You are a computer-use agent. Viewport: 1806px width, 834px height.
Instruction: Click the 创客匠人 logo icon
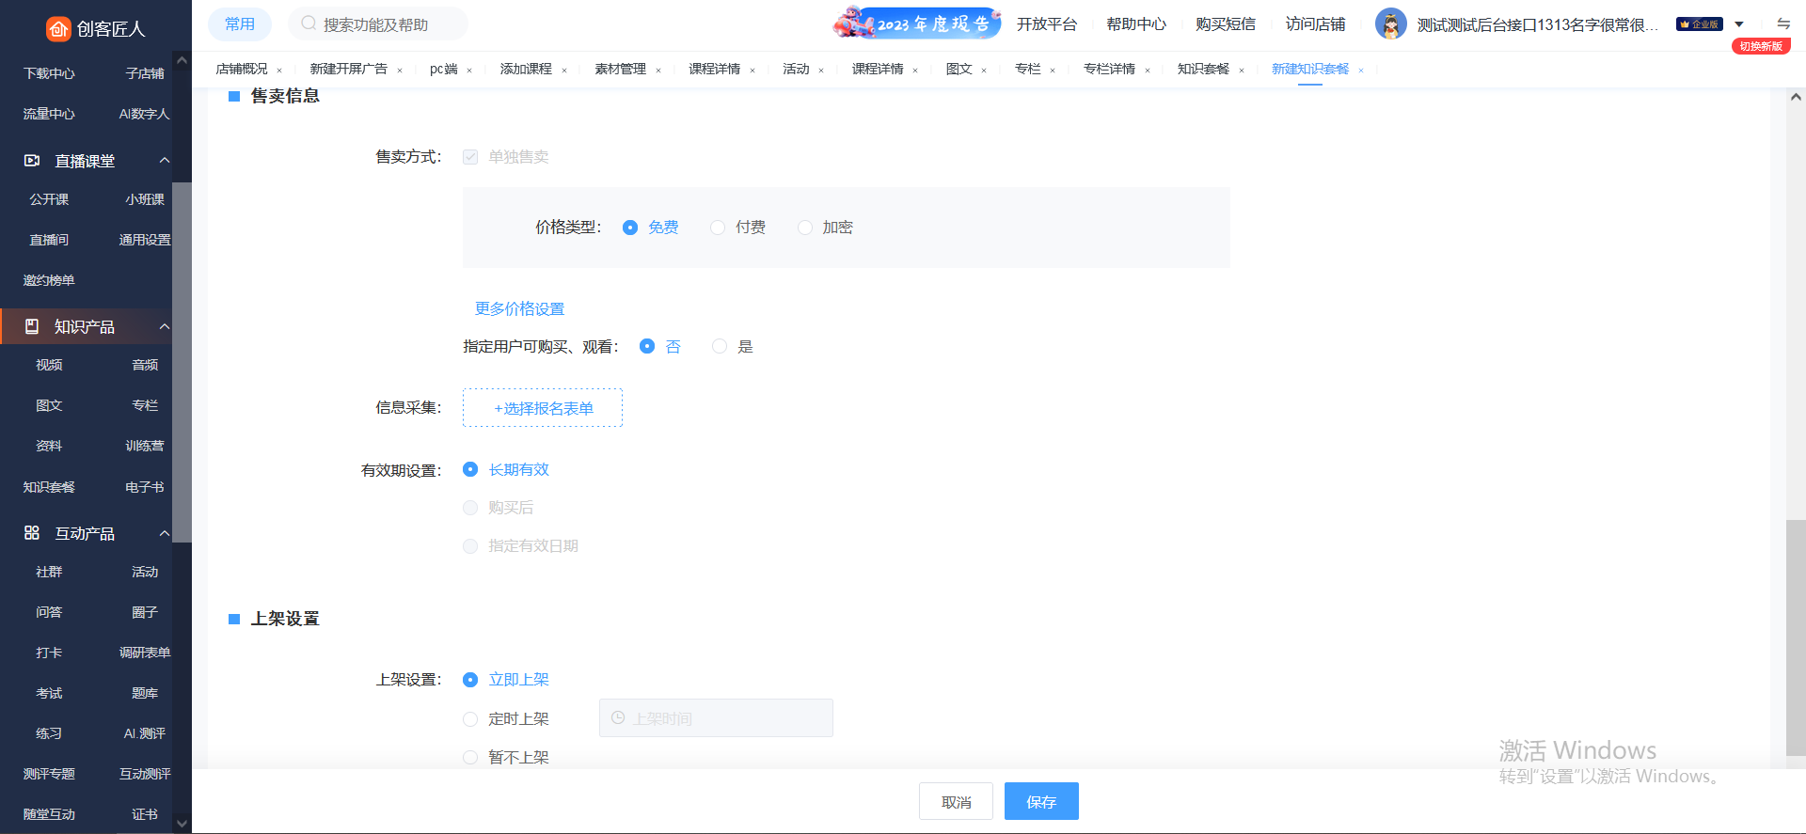coord(58,29)
